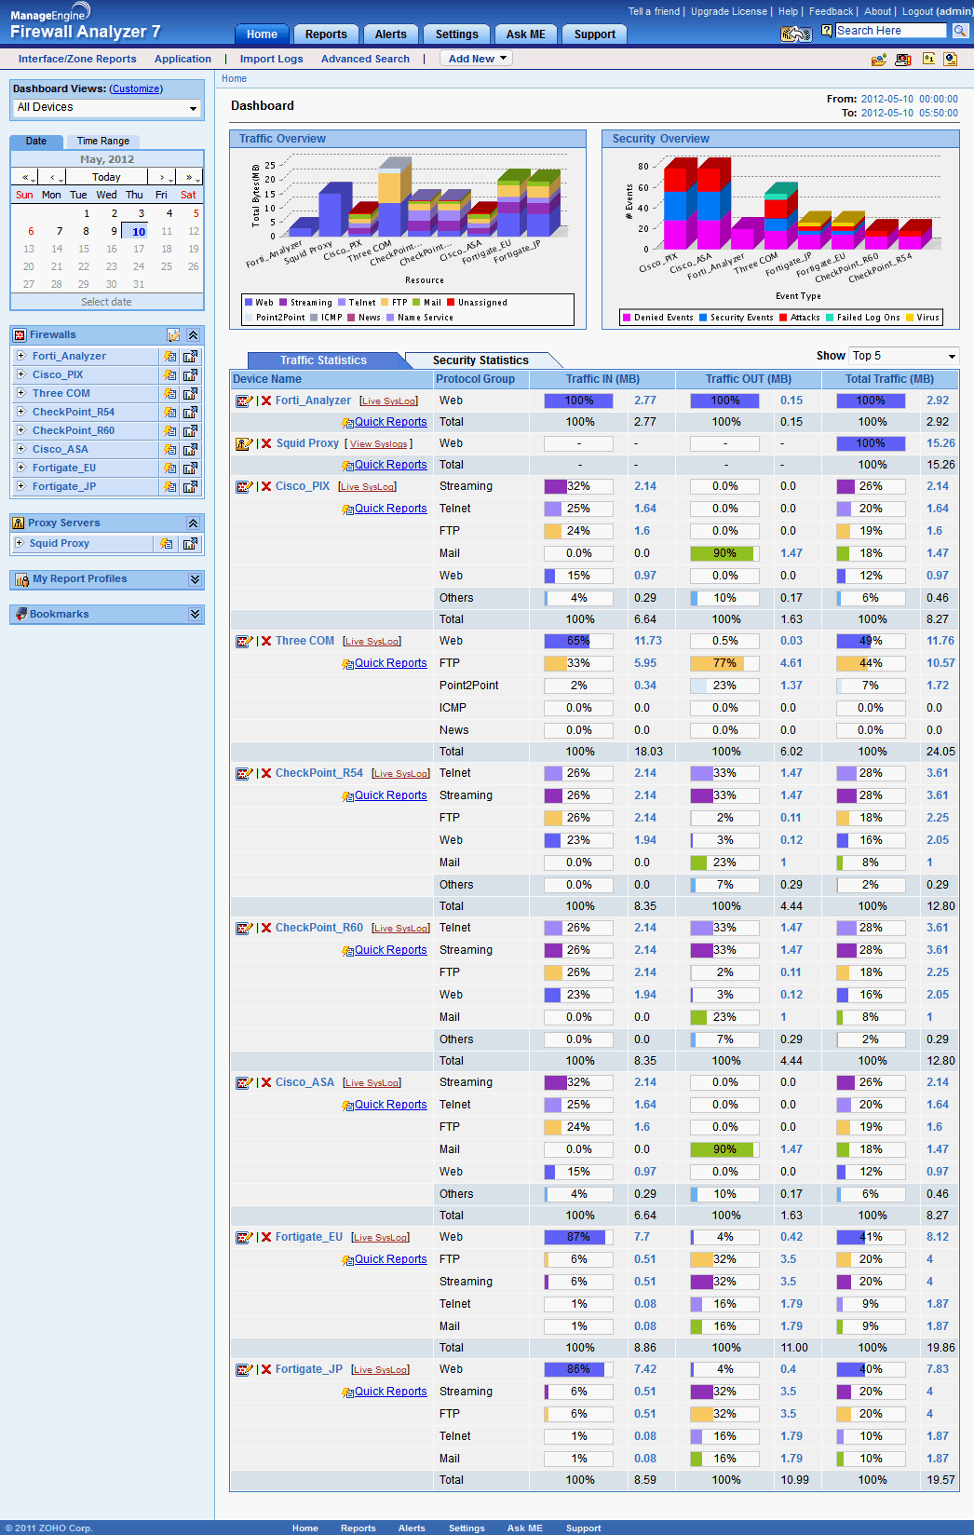Open quick reports icon for Squid Proxy in sidebar
Viewport: 974px width, 1535px height.
pyautogui.click(x=166, y=543)
